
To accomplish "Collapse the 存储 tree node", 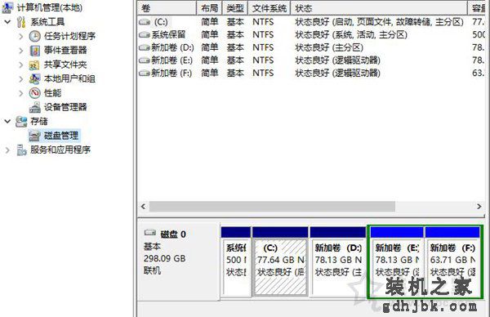I will click(8, 121).
